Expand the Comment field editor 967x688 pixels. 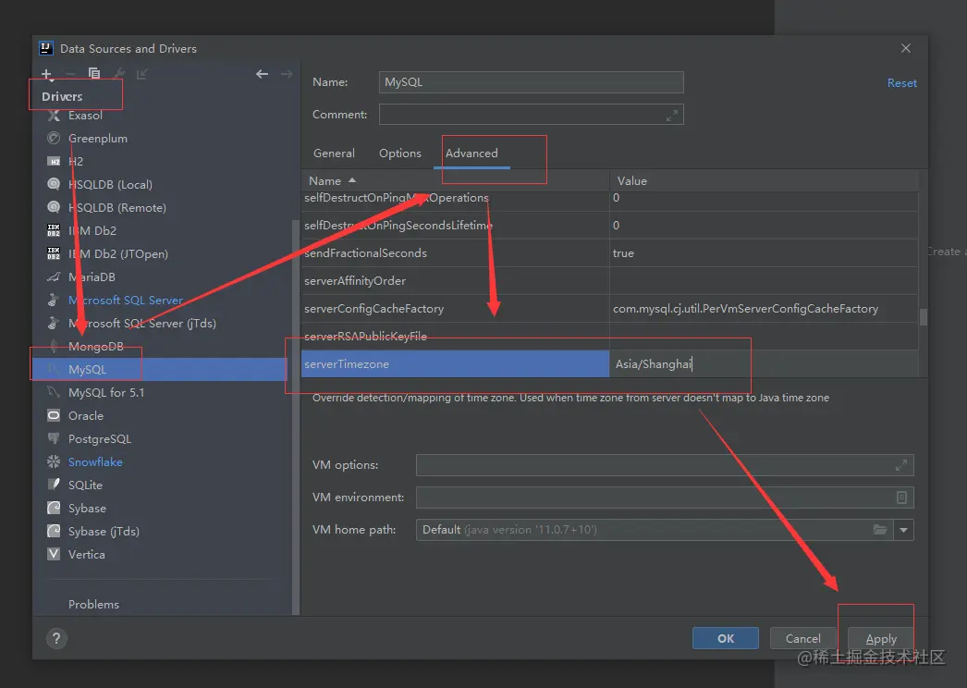click(672, 115)
